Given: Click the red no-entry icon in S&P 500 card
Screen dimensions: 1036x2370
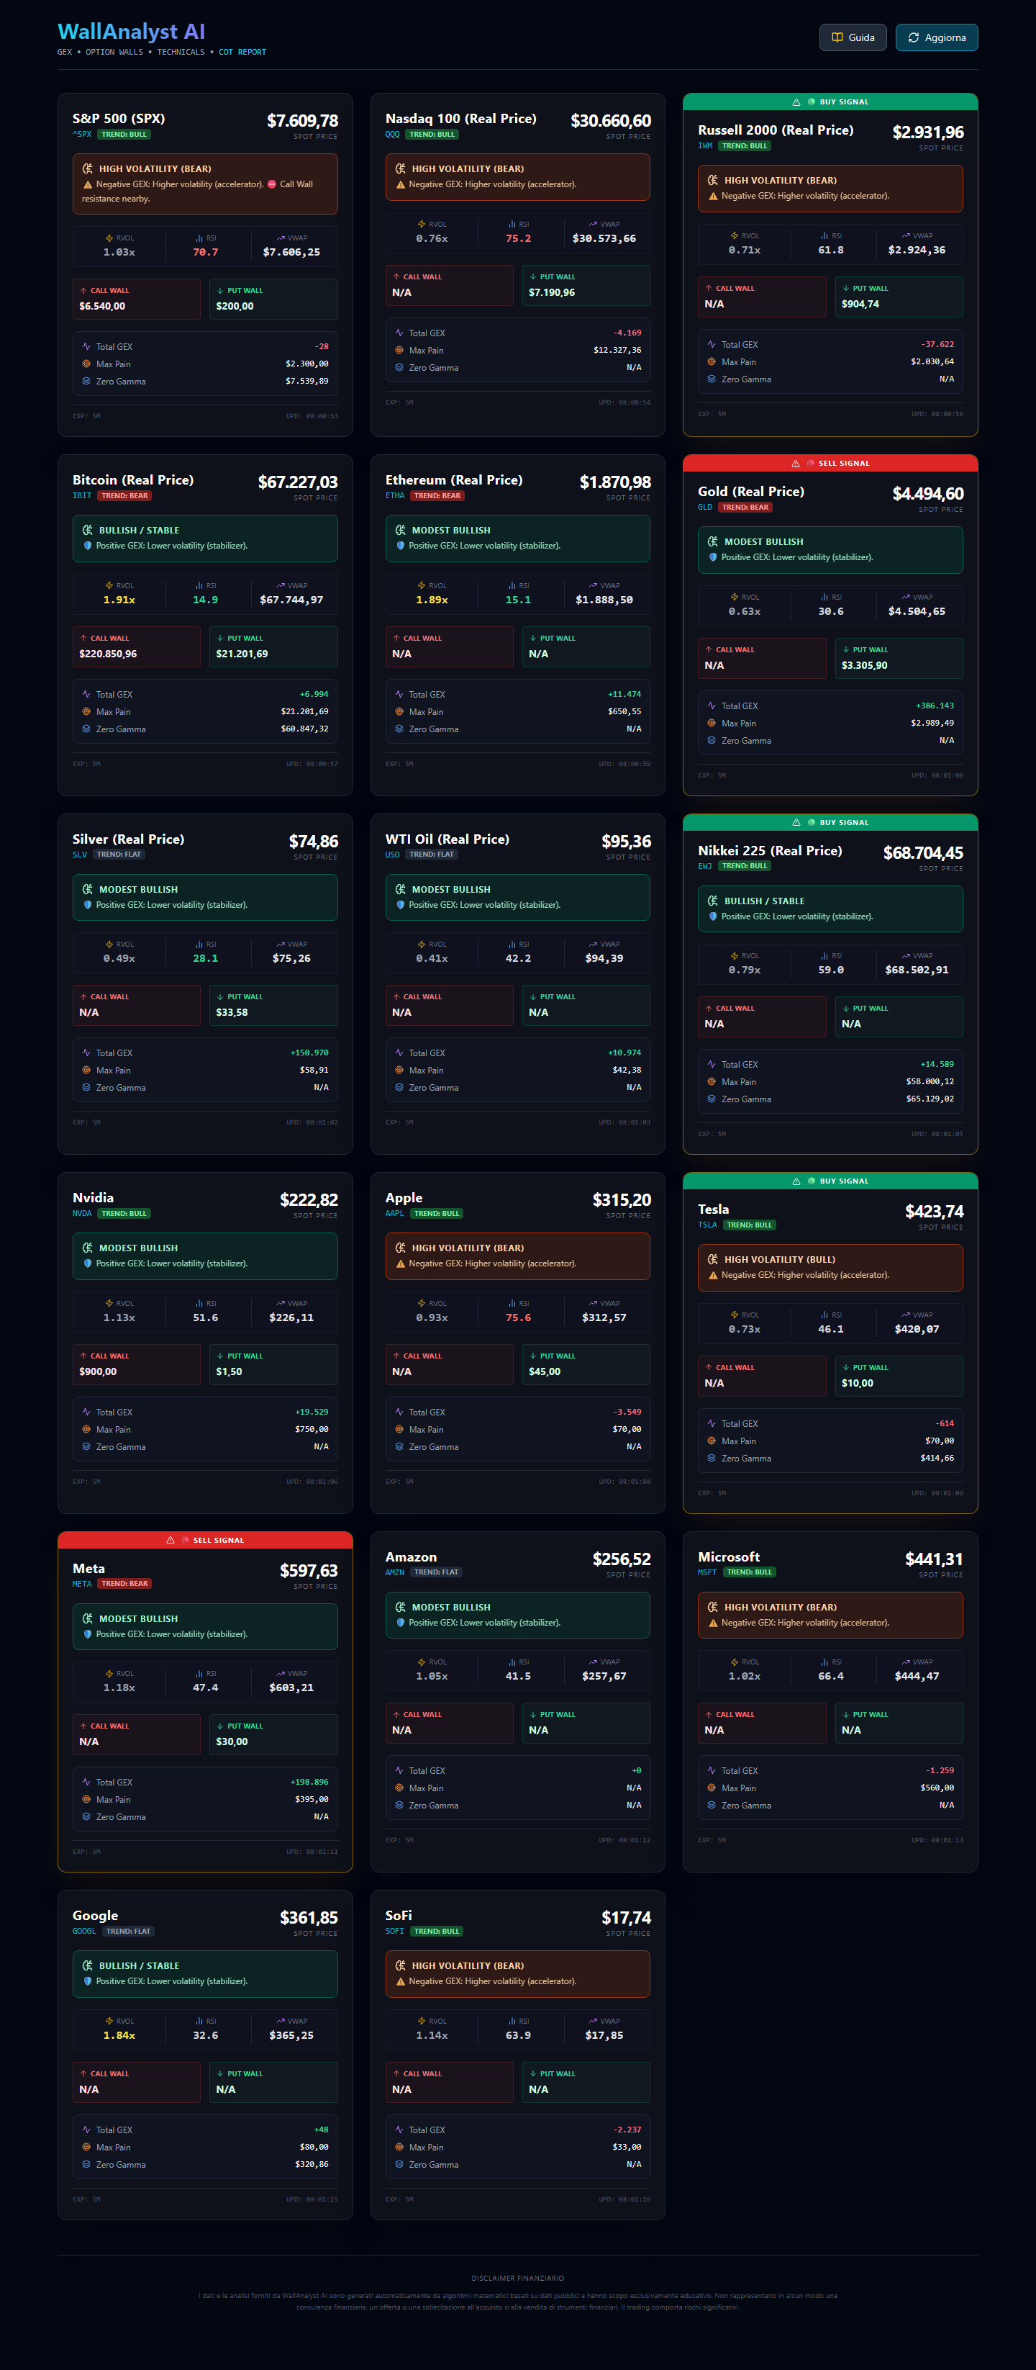Looking at the screenshot, I should tap(272, 184).
